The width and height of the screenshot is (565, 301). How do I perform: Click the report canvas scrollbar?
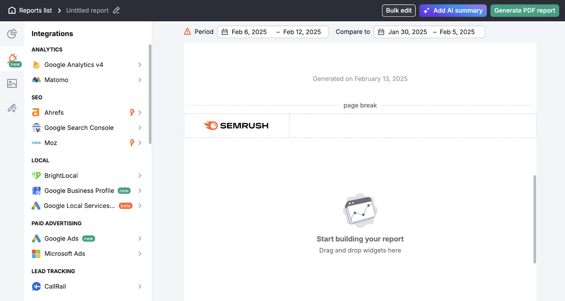coord(535,219)
